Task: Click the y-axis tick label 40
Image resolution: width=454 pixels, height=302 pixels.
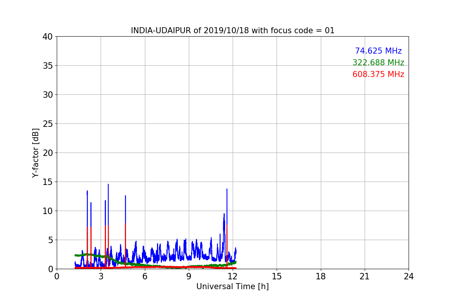Action: click(47, 37)
